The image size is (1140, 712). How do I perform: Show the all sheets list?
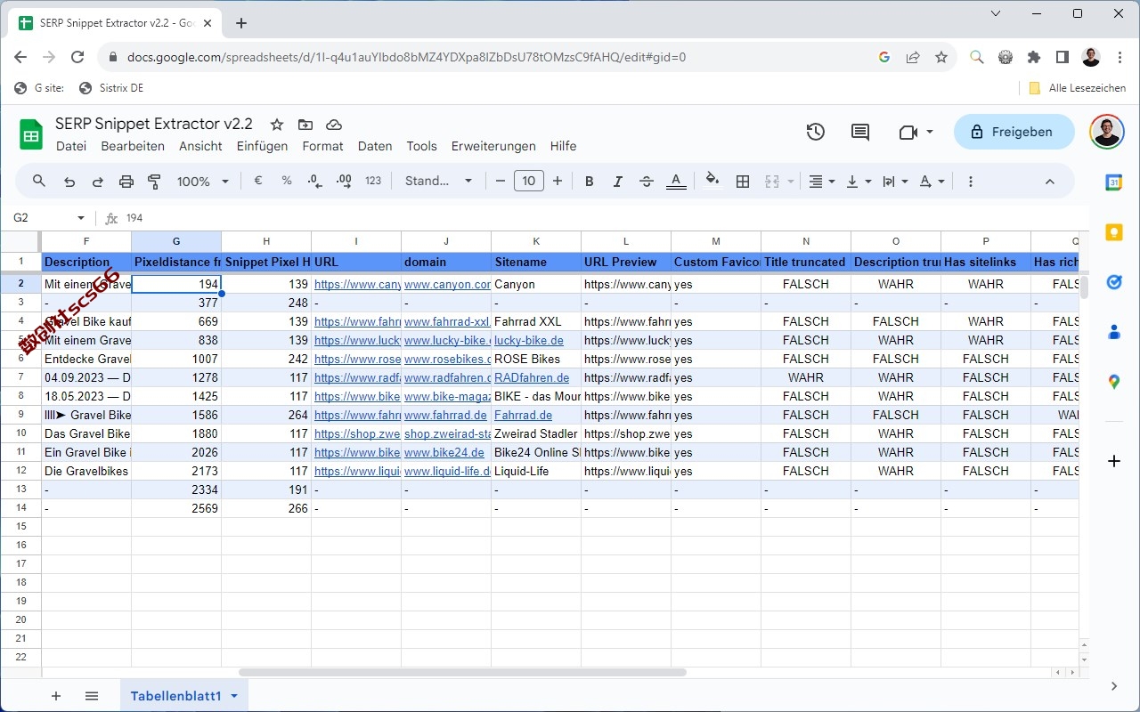92,696
